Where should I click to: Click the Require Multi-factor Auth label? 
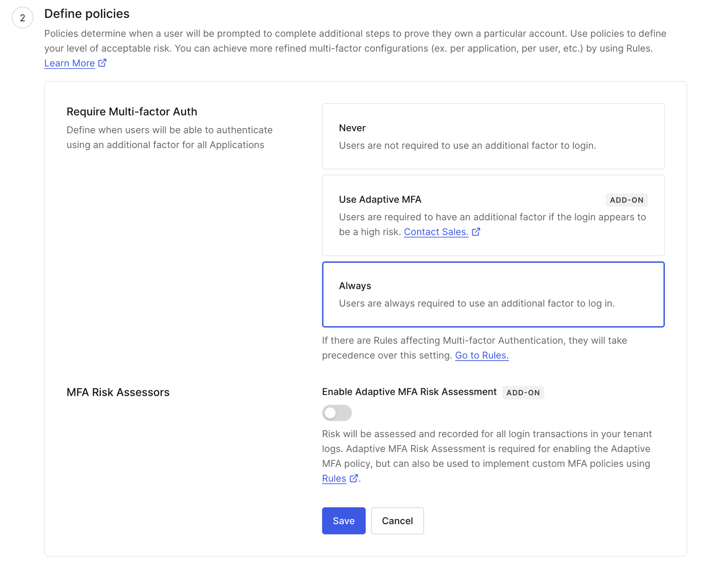(x=132, y=111)
